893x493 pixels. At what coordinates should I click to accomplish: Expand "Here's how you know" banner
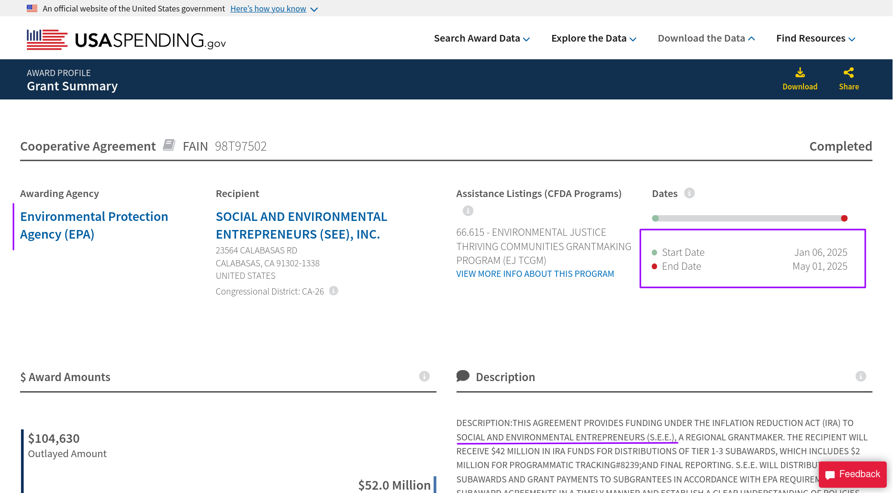[x=274, y=9]
